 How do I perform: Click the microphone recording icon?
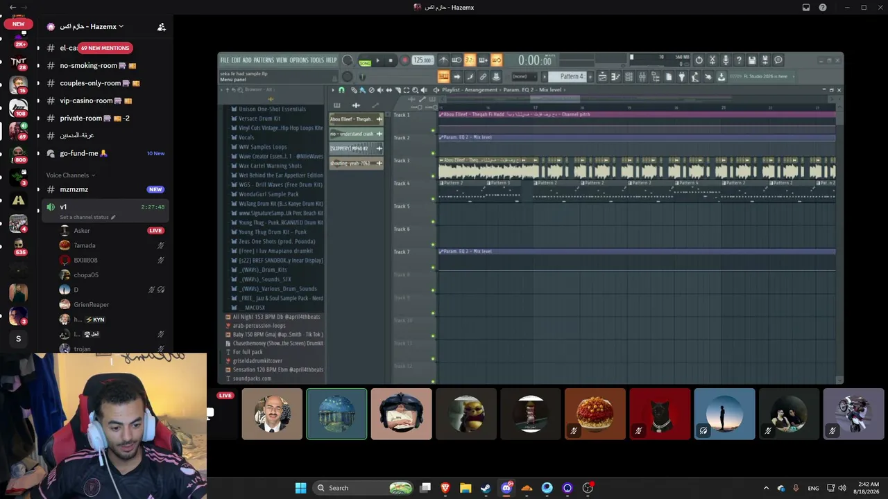click(725, 60)
